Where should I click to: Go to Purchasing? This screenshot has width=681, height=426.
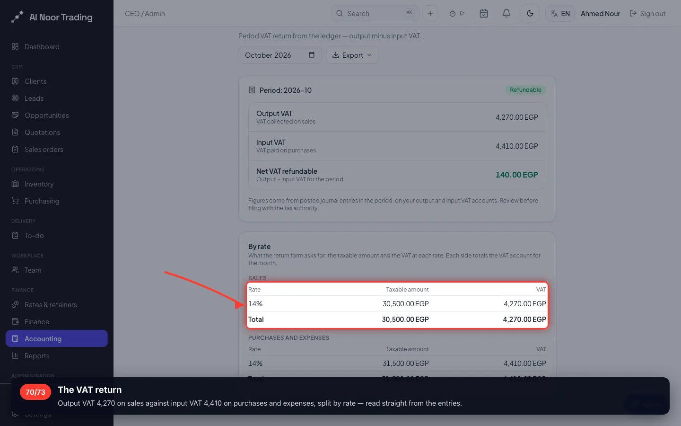pos(57,201)
